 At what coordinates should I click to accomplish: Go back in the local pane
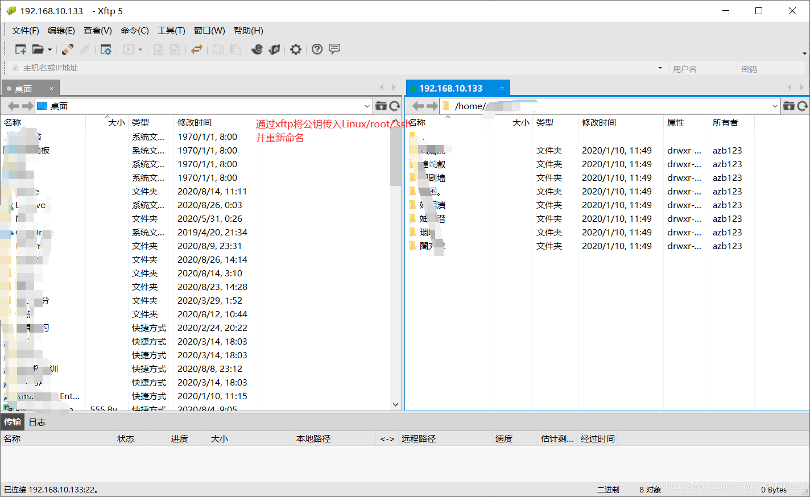14,106
